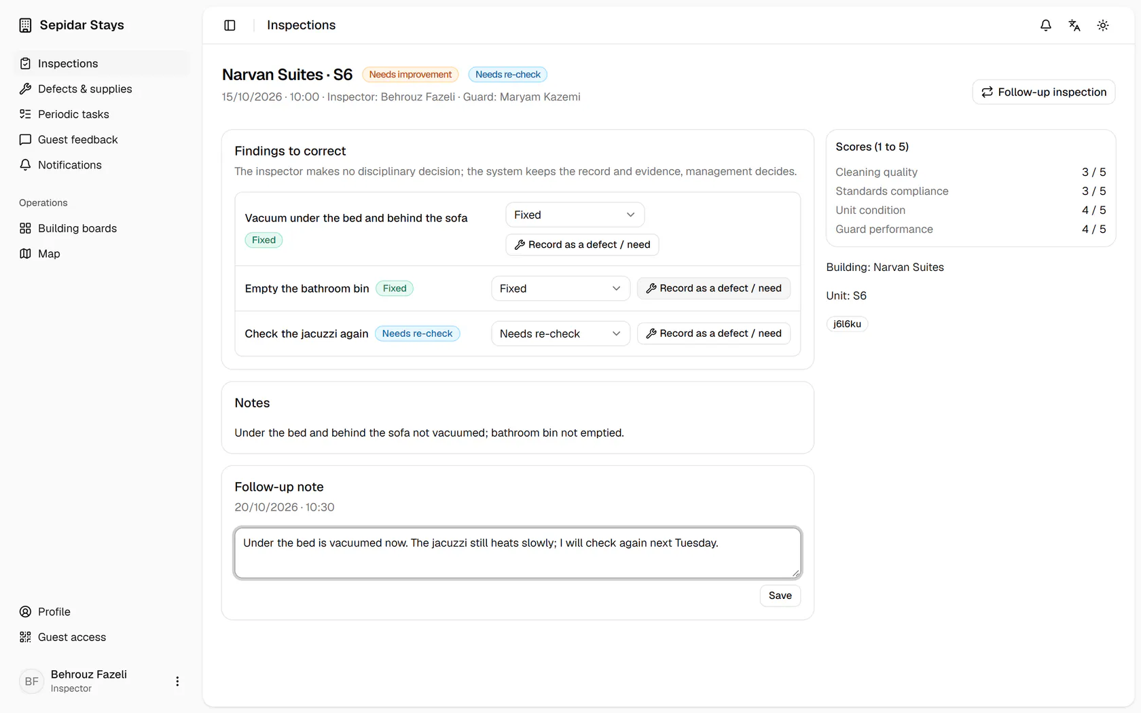
Task: Toggle light/dark theme sun icon
Action: 1103,25
